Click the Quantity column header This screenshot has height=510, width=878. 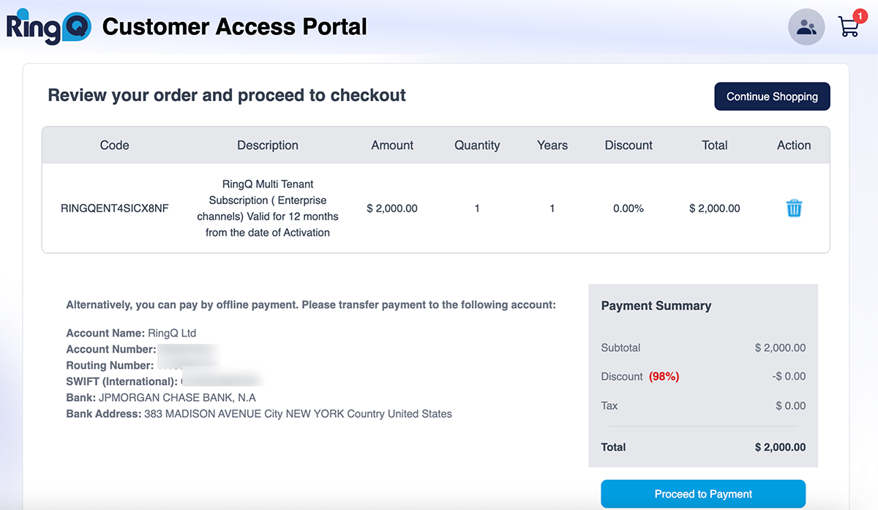(477, 145)
